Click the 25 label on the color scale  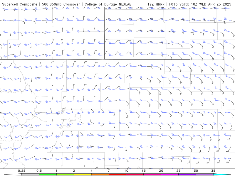pos(178,171)
